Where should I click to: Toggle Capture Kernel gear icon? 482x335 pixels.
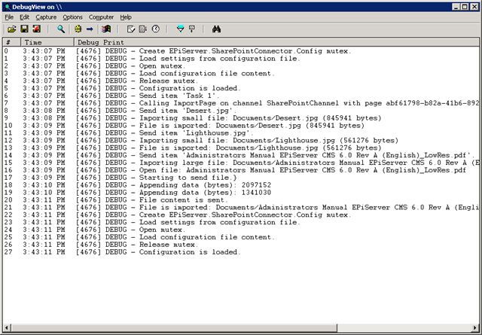click(78, 29)
